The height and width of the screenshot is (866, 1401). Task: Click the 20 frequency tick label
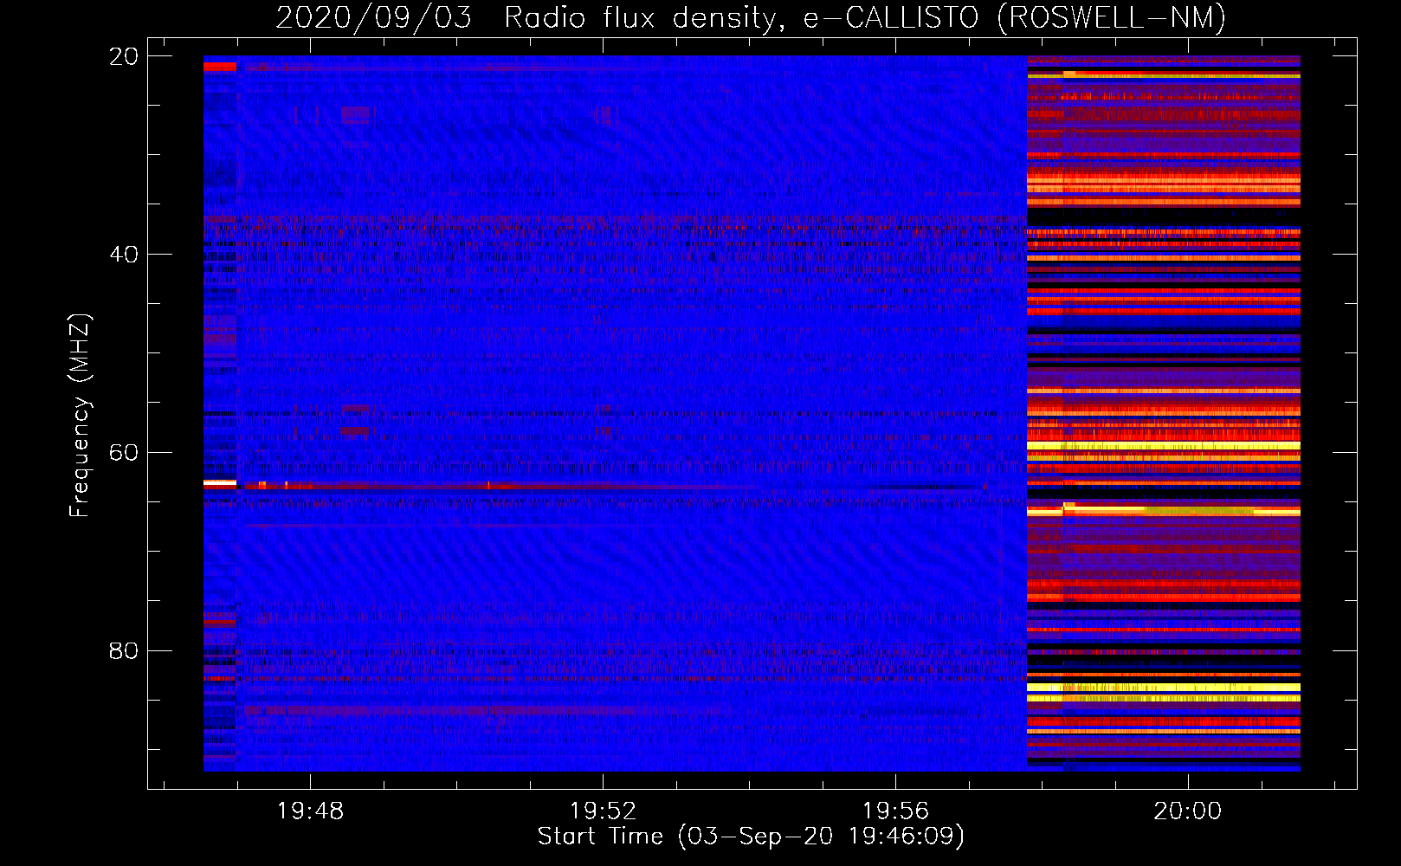pyautogui.click(x=124, y=56)
